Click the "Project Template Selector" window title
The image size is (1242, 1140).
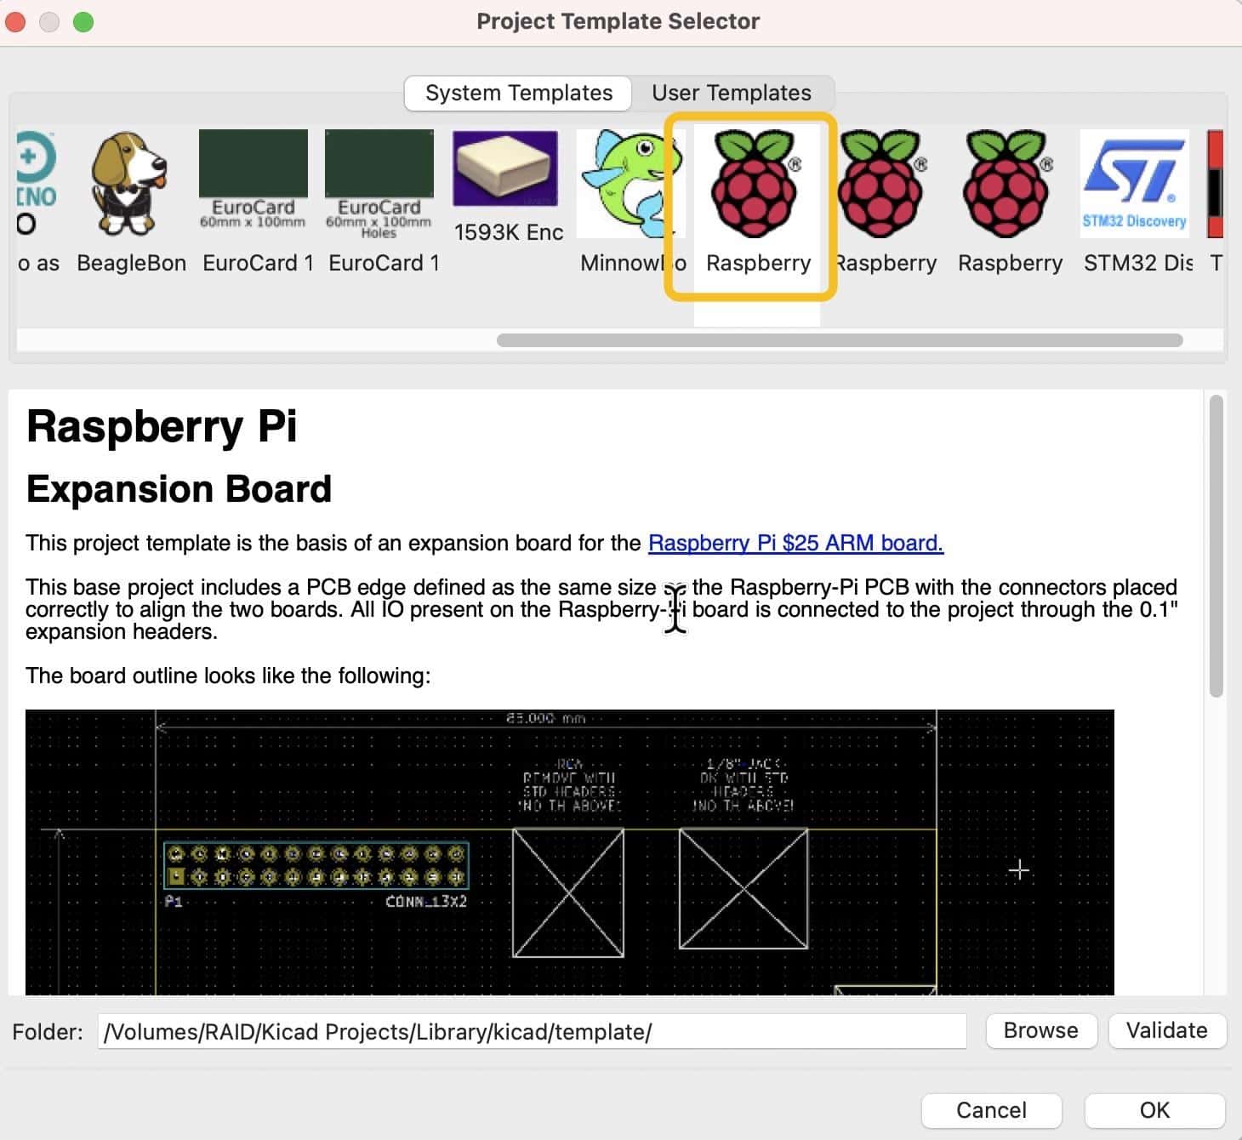[x=618, y=21]
